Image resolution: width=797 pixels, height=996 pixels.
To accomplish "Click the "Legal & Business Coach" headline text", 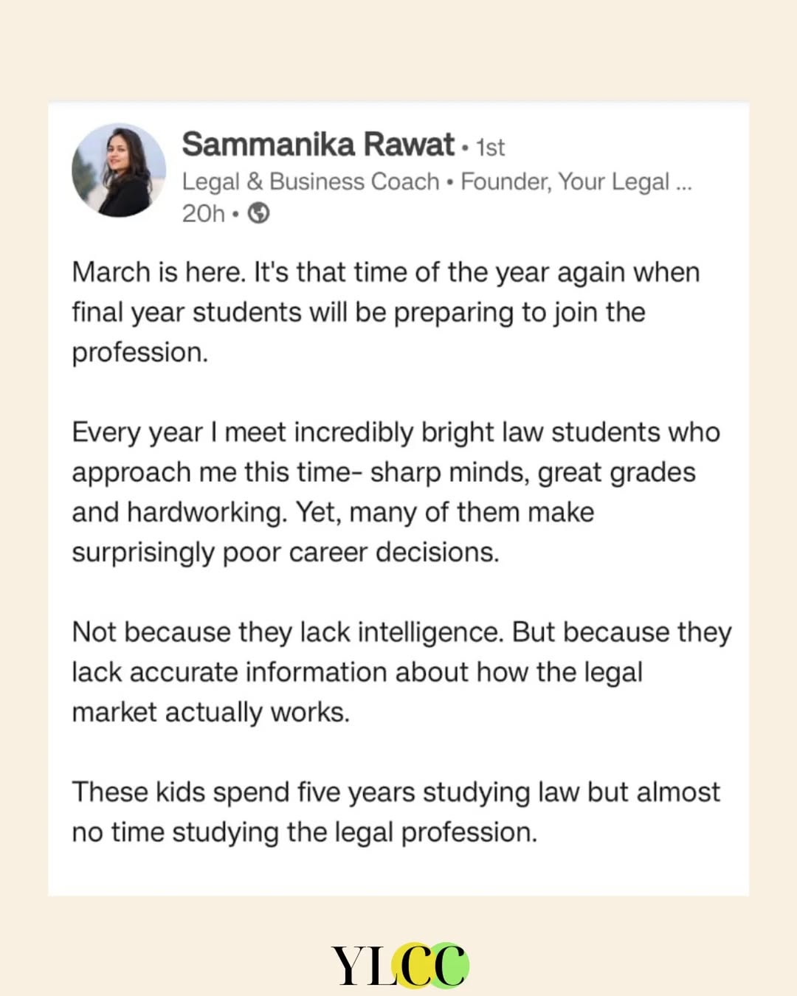I will coord(310,181).
